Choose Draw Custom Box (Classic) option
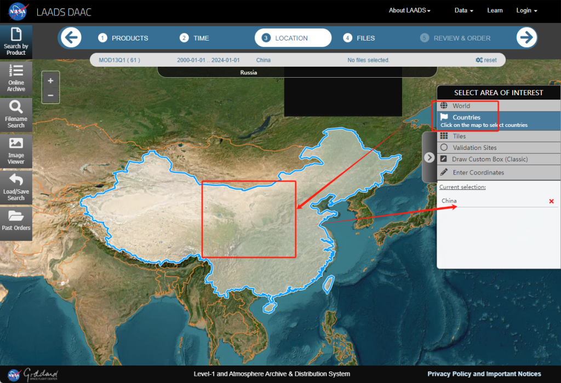The height and width of the screenshot is (383, 561). pyautogui.click(x=499, y=159)
